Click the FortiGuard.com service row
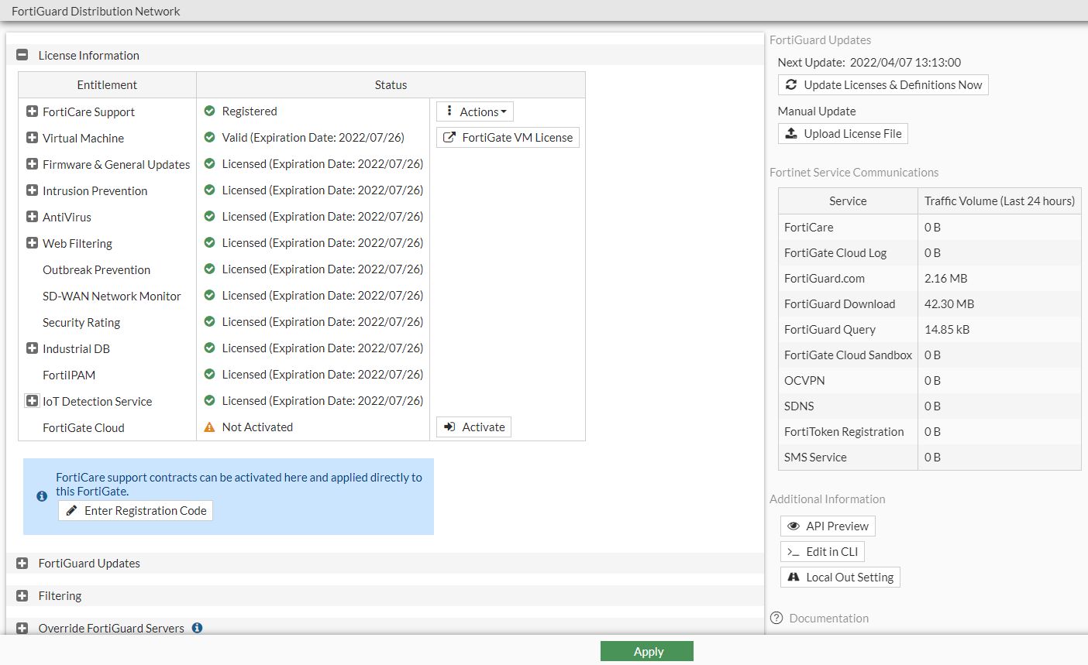1088x665 pixels. tap(930, 279)
